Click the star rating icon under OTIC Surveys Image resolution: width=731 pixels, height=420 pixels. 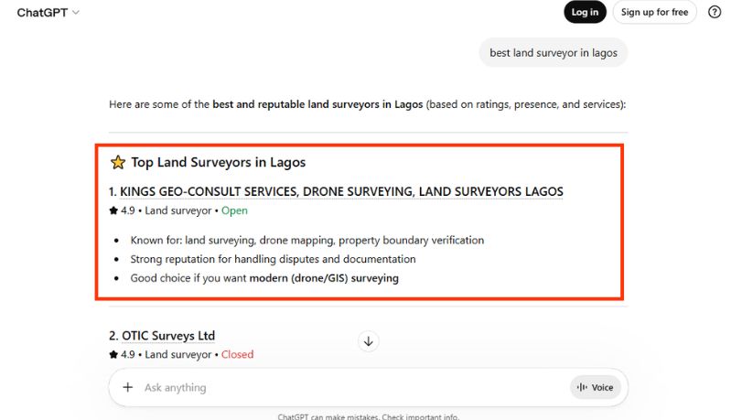113,354
